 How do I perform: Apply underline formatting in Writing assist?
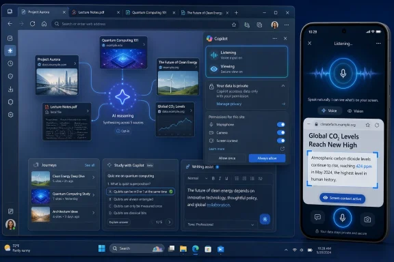pos(226,178)
